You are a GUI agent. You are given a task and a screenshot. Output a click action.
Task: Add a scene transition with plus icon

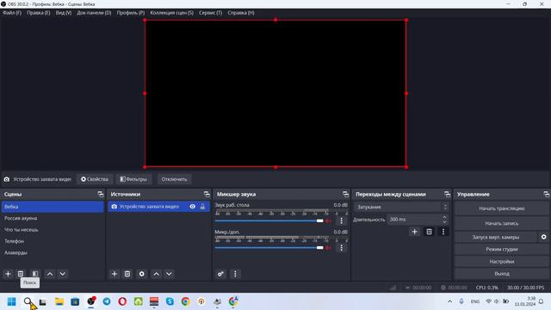pos(415,232)
